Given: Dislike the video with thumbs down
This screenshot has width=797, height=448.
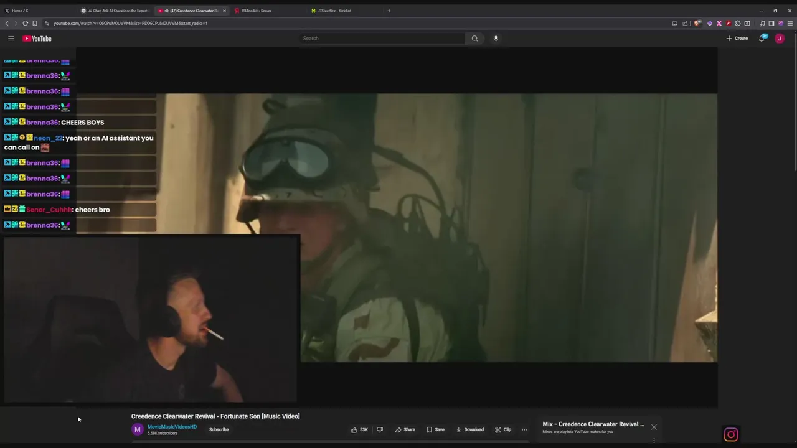Looking at the screenshot, I should 380,429.
